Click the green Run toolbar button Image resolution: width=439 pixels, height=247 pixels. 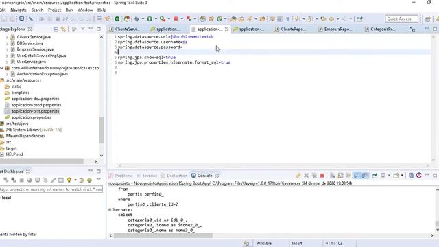pyautogui.click(x=150, y=19)
